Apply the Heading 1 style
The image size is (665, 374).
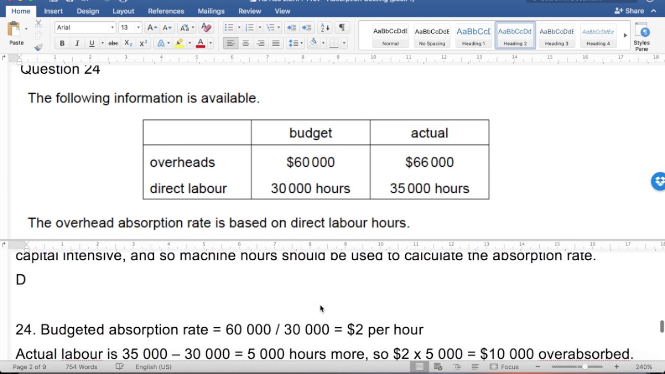(473, 36)
